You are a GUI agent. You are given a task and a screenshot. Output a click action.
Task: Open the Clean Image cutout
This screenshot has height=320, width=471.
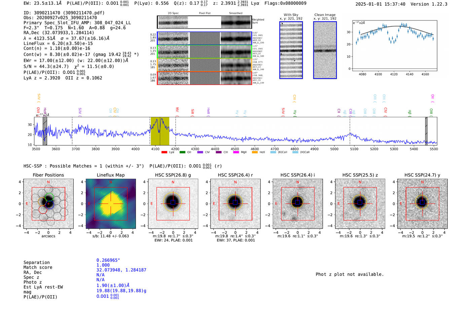click(x=325, y=50)
